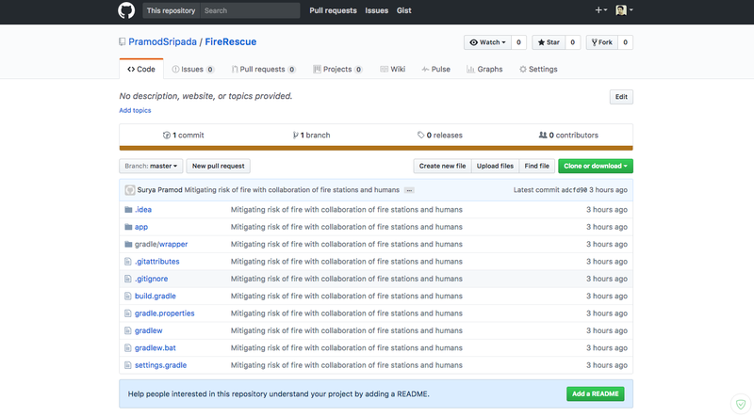Open the .idea folder icon

(128, 210)
